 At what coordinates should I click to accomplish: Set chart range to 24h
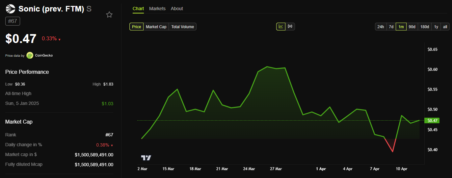tap(381, 27)
